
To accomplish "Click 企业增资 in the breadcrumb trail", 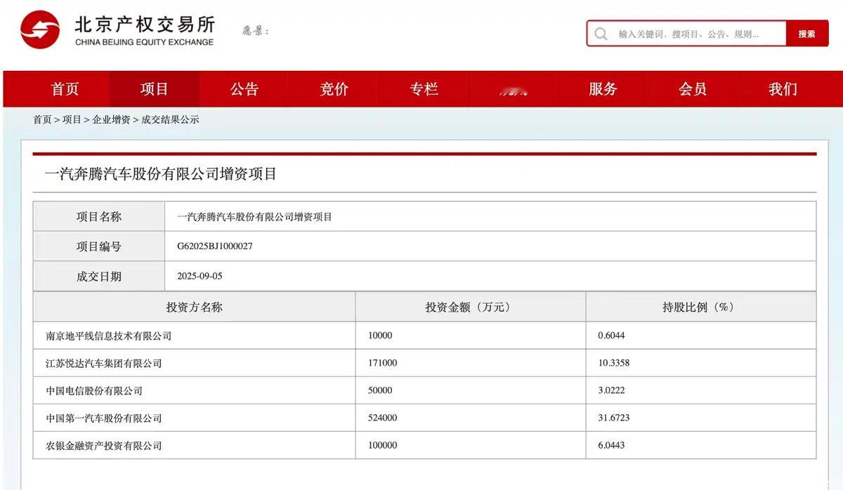I will point(111,120).
